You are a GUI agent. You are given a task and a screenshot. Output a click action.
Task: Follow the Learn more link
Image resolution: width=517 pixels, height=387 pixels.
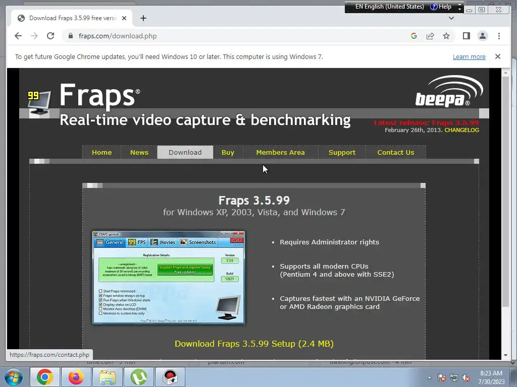(x=469, y=56)
